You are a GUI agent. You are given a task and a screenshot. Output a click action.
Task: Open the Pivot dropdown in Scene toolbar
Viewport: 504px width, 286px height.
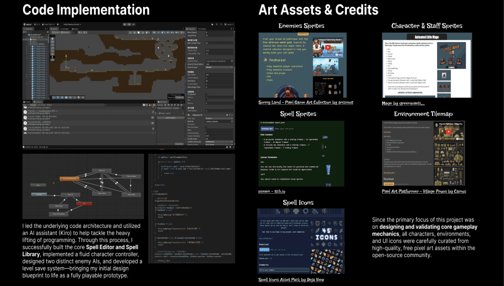(x=56, y=33)
